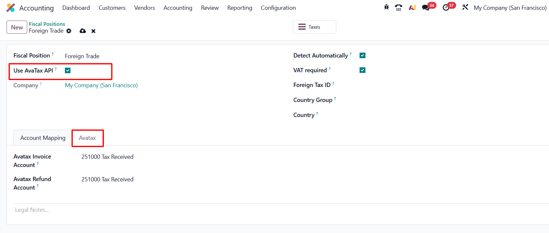The image size is (549, 233).
Task: Open the company switcher My Company (San Francisco)
Action: click(510, 8)
